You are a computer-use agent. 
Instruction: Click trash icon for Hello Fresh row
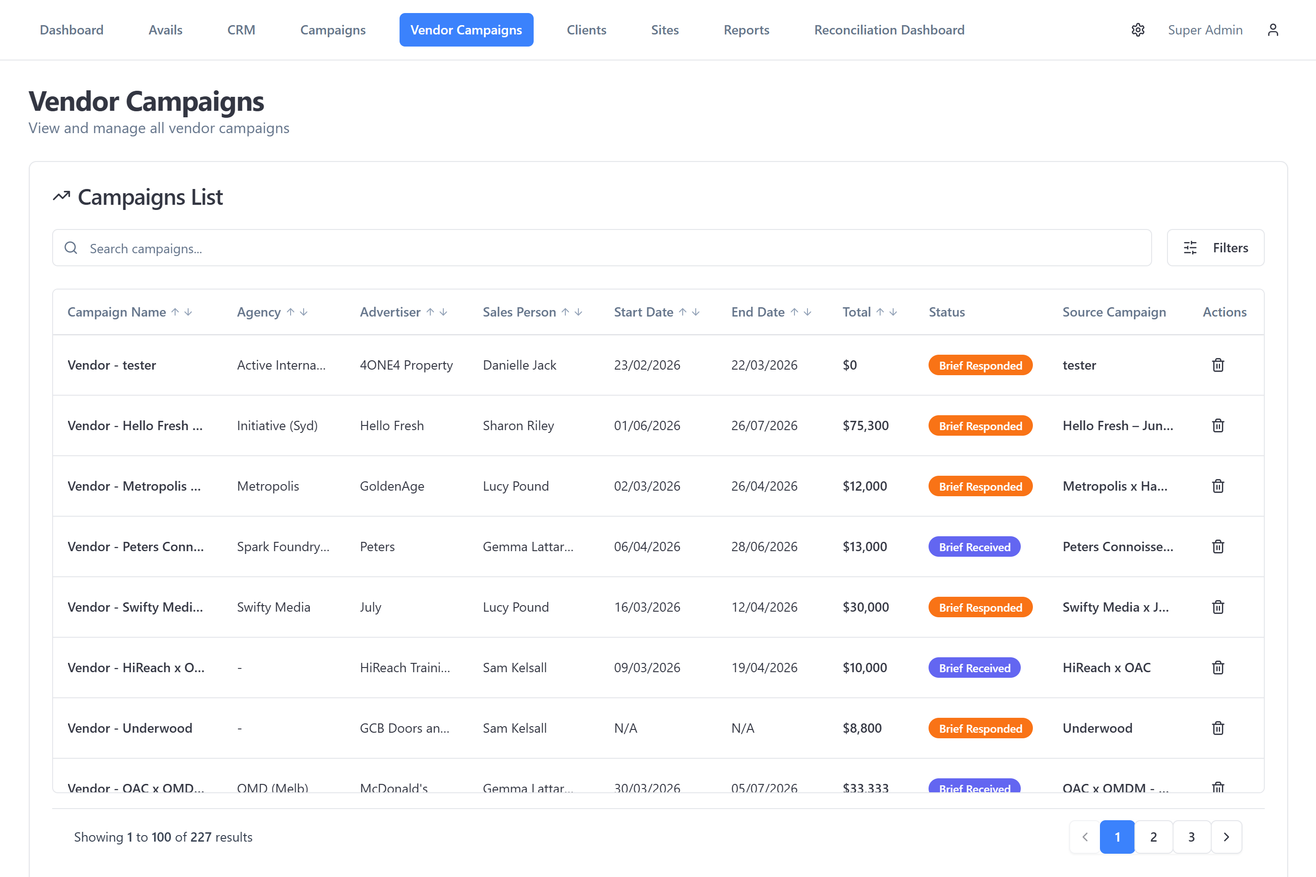(1218, 425)
